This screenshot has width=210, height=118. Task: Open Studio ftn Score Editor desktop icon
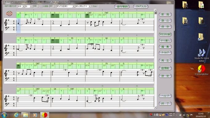[x=202, y=55]
